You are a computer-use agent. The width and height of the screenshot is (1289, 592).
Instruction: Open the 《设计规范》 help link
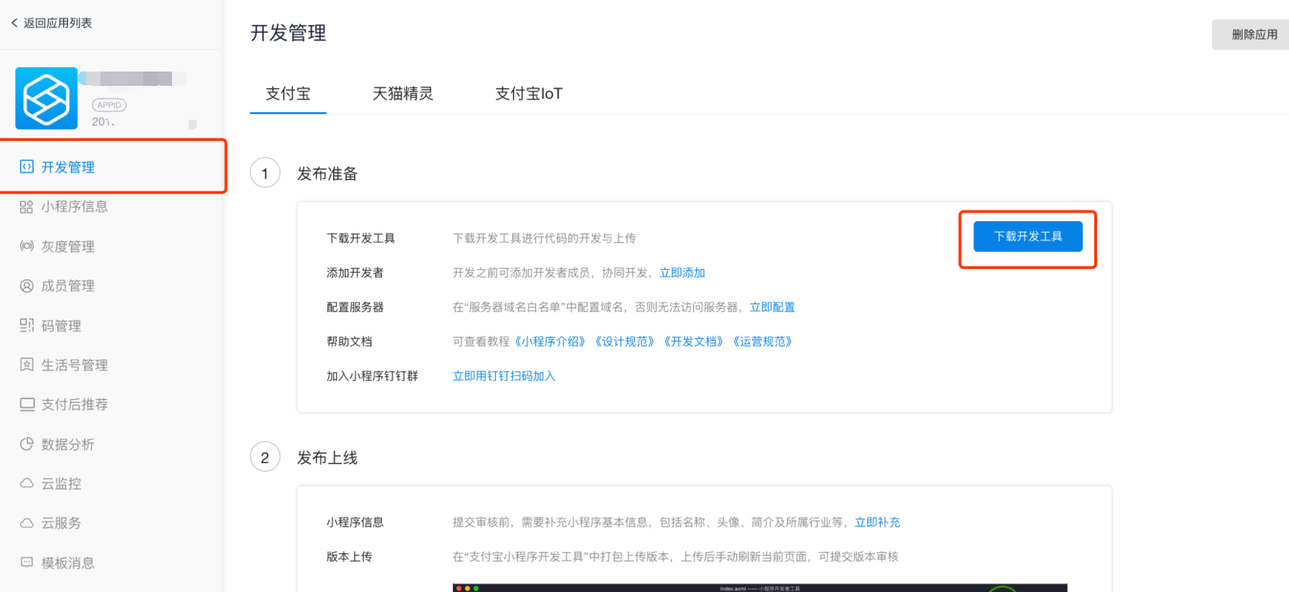click(625, 341)
